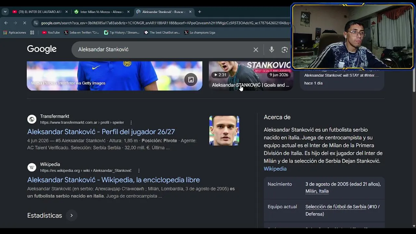Open the Wikipedia, la enciclopedia libre result
The height and width of the screenshot is (234, 416).
[113, 180]
